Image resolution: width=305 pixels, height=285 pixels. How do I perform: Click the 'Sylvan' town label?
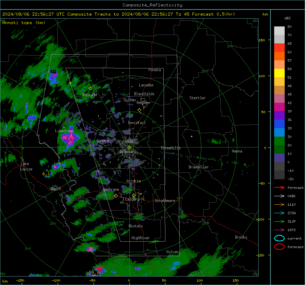(129, 100)
